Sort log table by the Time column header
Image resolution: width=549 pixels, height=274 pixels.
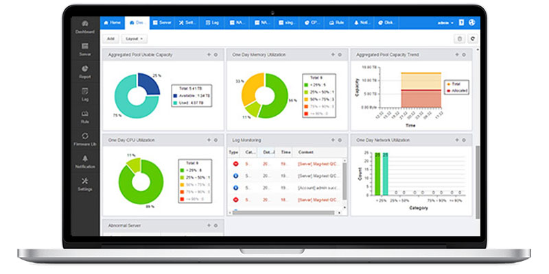(x=285, y=152)
